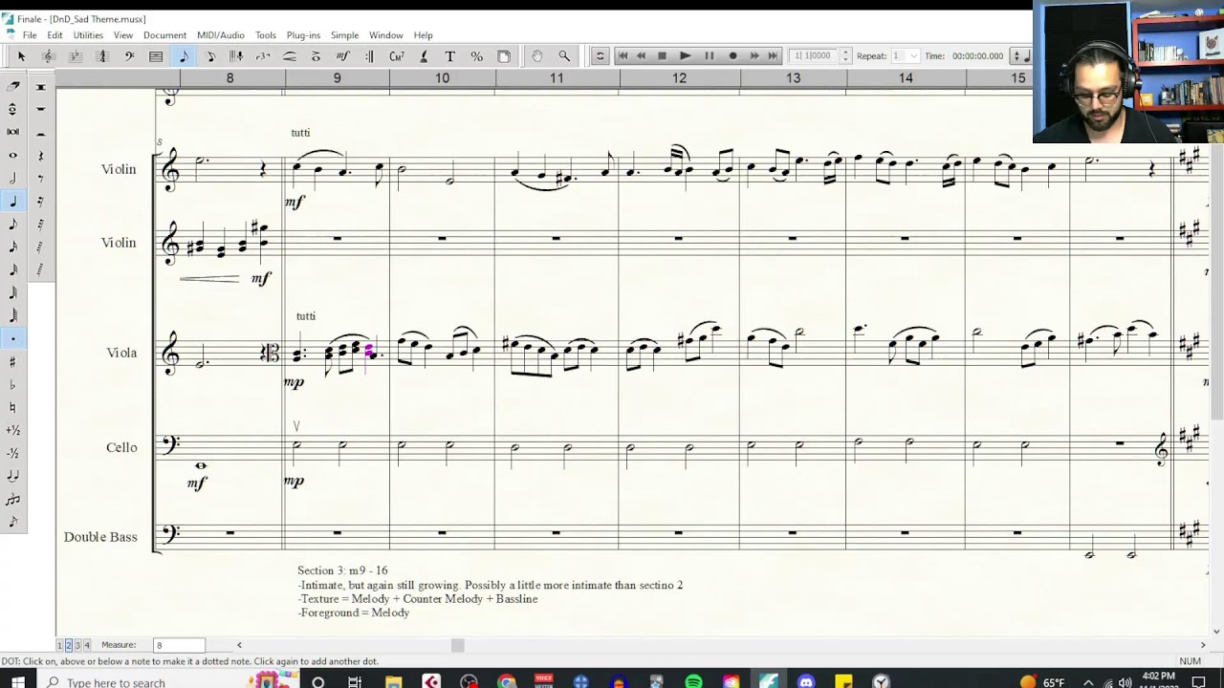Select the Simple Entry tool

184,56
